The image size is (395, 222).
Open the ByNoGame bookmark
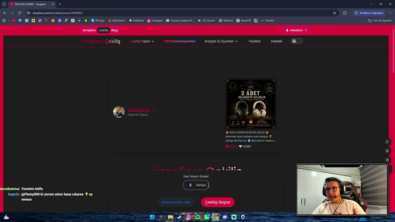[x=116, y=21]
